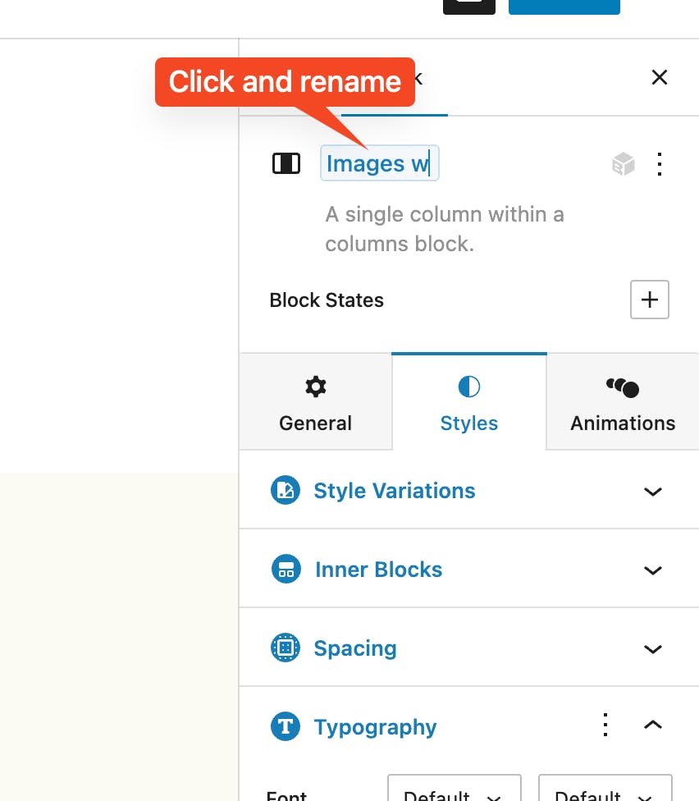Expand the Inner Blocks section
This screenshot has height=801, width=699.
[x=652, y=570]
